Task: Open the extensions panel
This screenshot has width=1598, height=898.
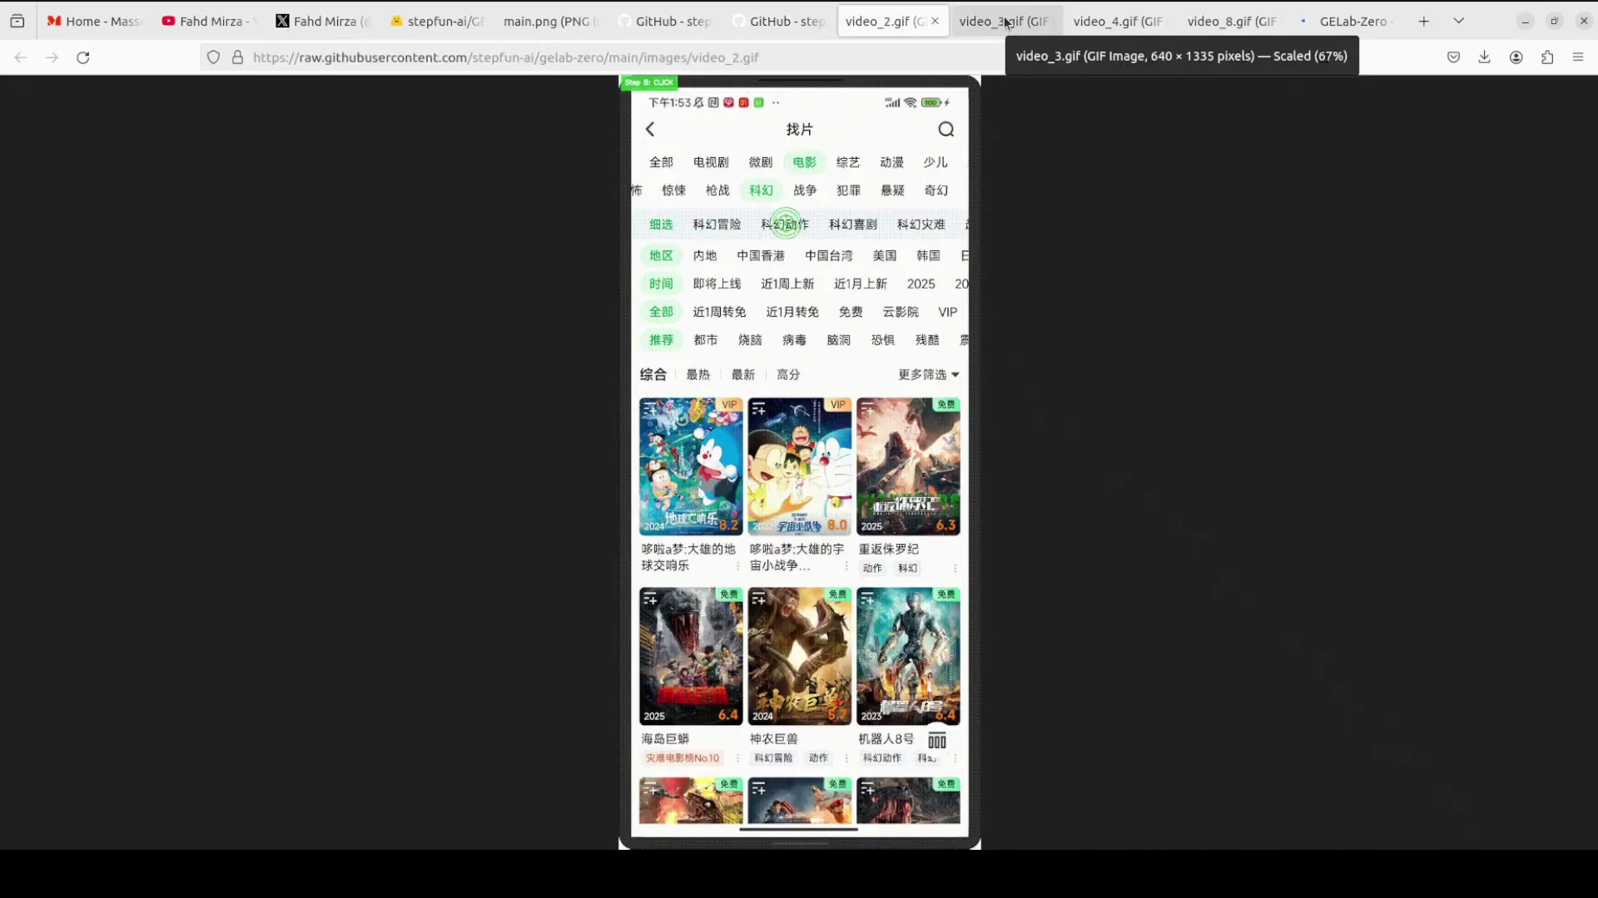Action: pyautogui.click(x=1547, y=57)
